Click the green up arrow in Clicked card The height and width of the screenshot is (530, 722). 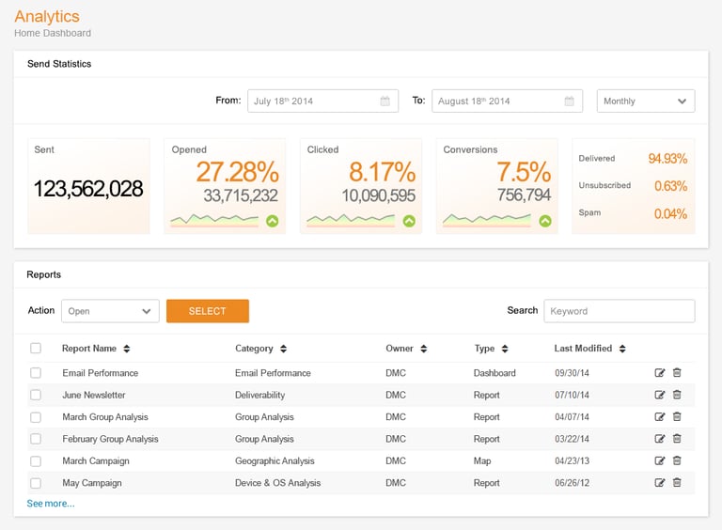point(409,221)
